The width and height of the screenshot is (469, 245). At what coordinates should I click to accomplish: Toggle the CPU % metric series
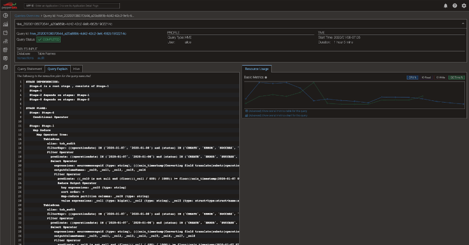[412, 77]
